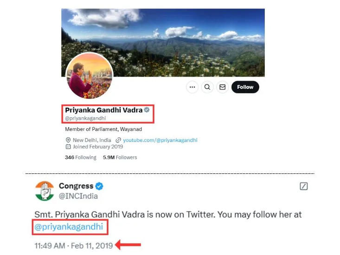Click the envelope message icon

pos(222,87)
